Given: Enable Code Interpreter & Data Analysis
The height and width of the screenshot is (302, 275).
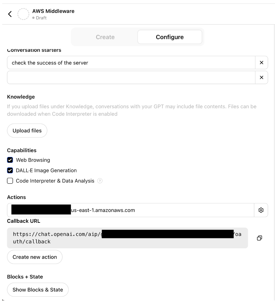Looking at the screenshot, I should [10, 181].
